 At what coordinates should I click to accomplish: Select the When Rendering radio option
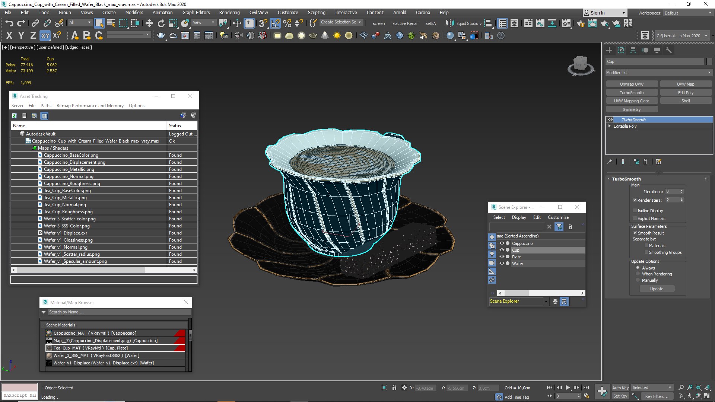638,274
